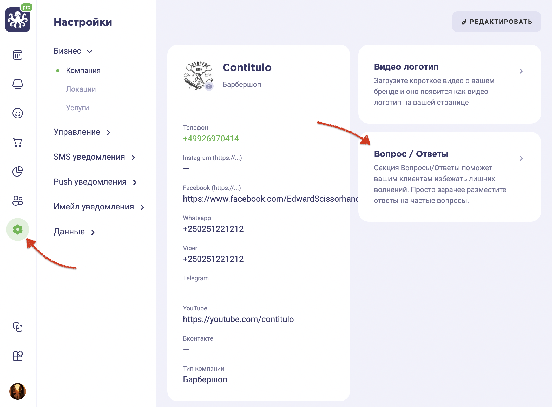Open the calendar icon in sidebar
The image size is (552, 407).
point(18,55)
